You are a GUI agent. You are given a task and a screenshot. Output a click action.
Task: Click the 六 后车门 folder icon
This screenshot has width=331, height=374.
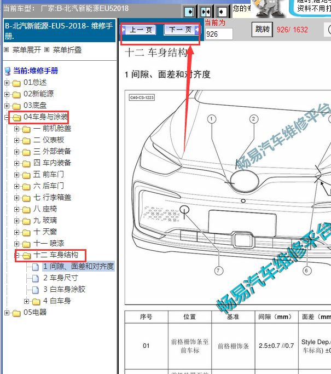pos(26,187)
